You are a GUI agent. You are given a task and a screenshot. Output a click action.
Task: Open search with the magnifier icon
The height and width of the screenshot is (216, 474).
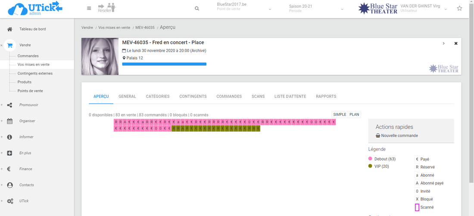[197, 9]
